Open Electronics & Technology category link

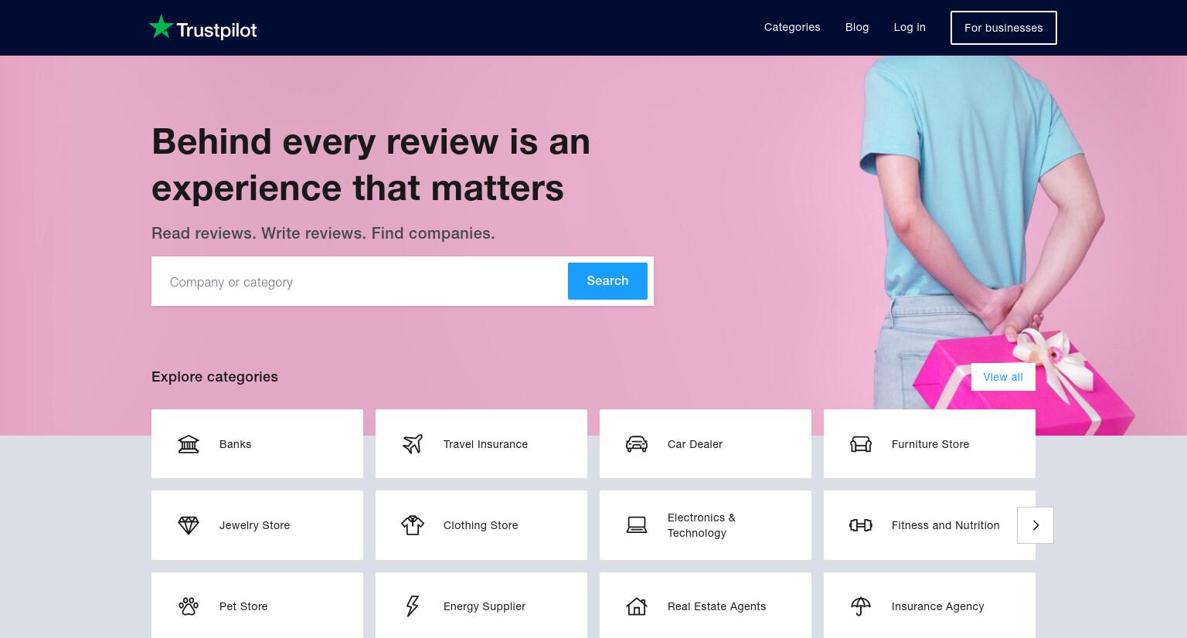[706, 525]
